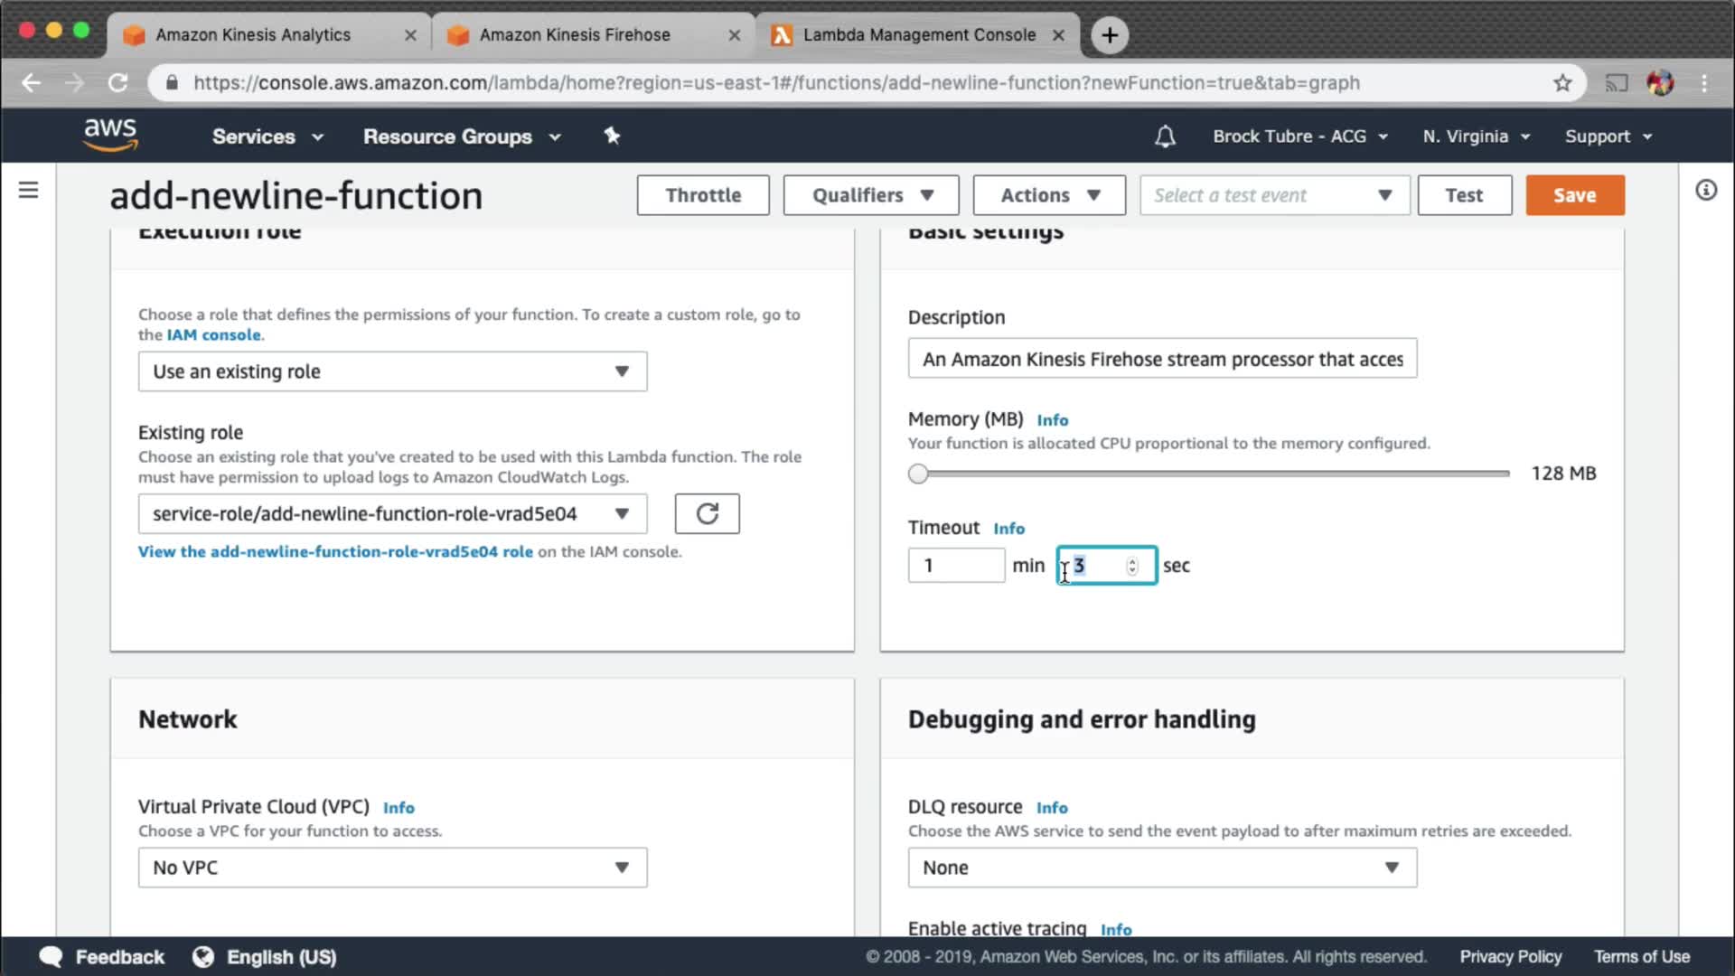
Task: Click the AWS logo home icon
Action: (110, 135)
